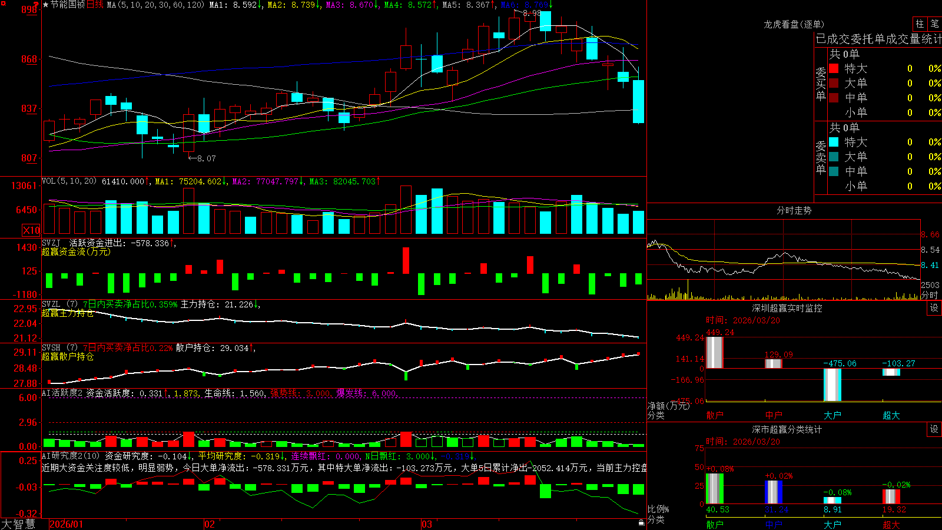942x530 pixels.
Task: Select the 散户 category in 深圳超赢实时监控
Action: 715,415
